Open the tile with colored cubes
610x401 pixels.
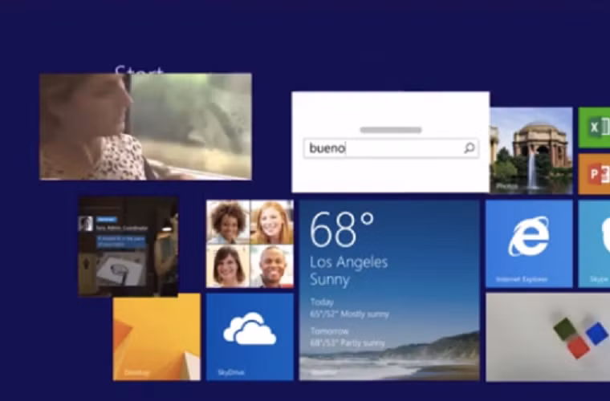pyautogui.click(x=547, y=336)
